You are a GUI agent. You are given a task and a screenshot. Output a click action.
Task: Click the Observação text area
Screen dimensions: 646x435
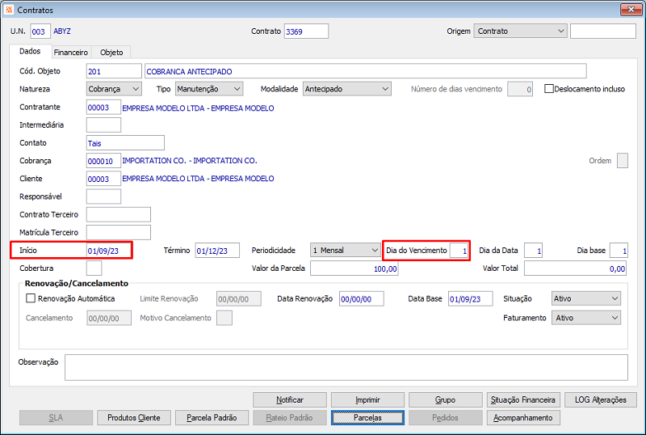[x=346, y=367]
